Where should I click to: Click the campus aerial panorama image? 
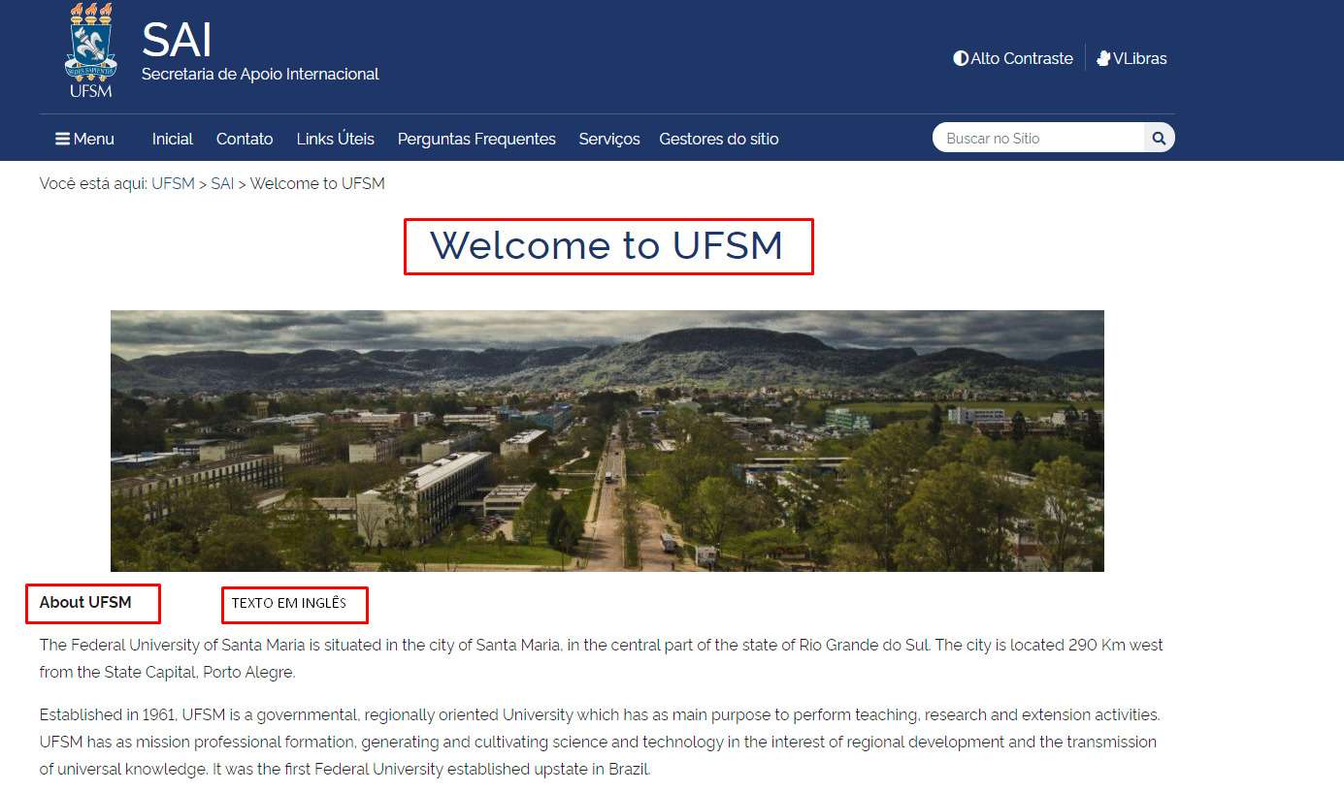pos(606,441)
